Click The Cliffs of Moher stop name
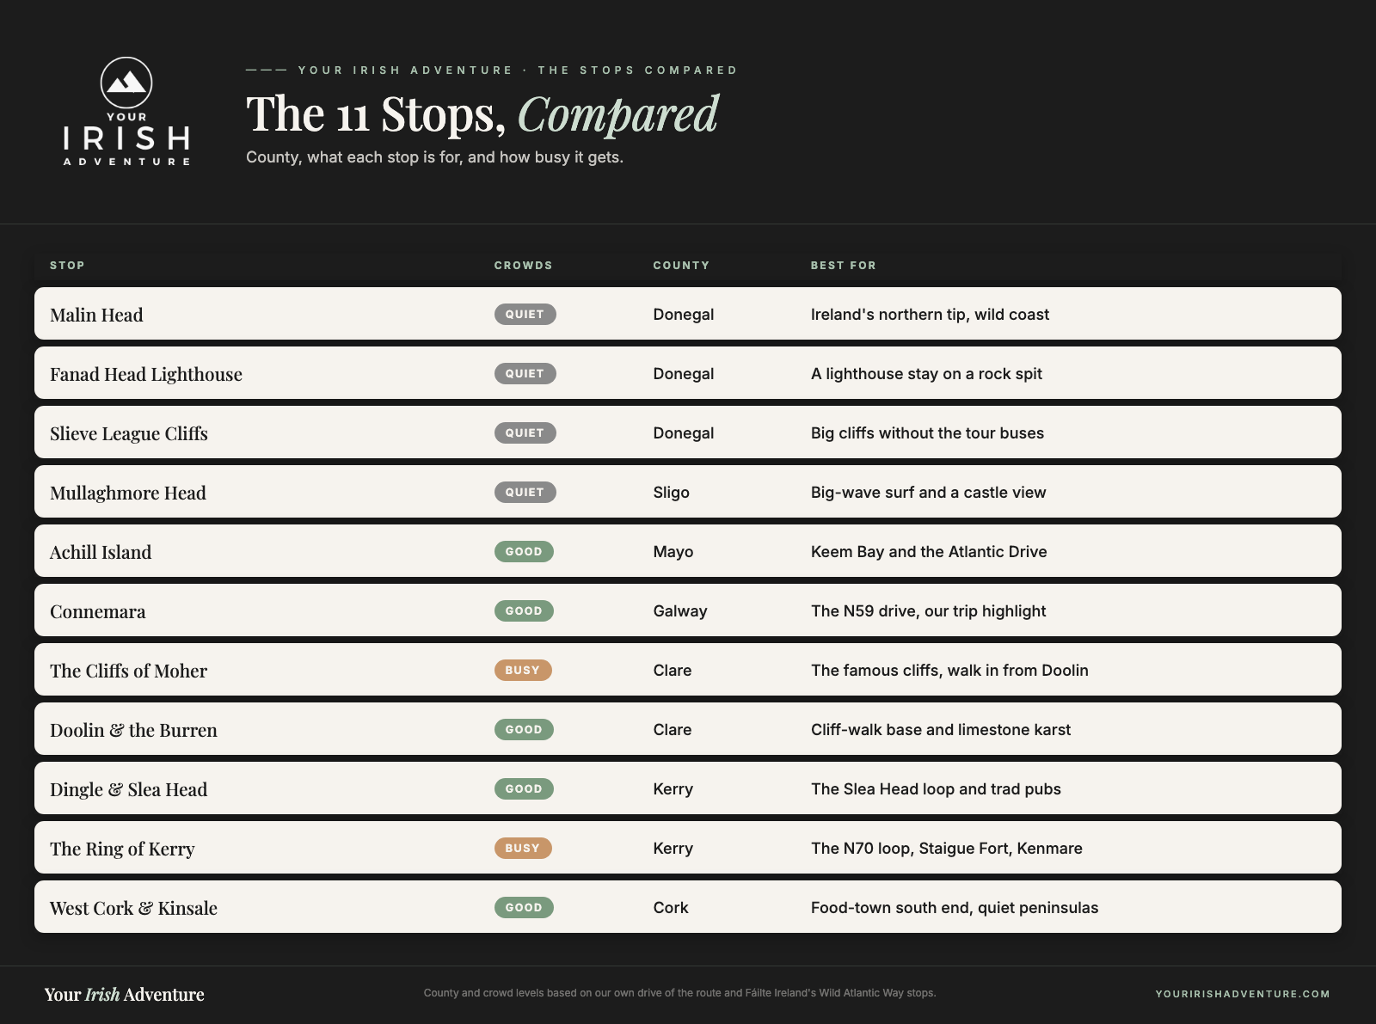1376x1024 pixels. tap(128, 671)
